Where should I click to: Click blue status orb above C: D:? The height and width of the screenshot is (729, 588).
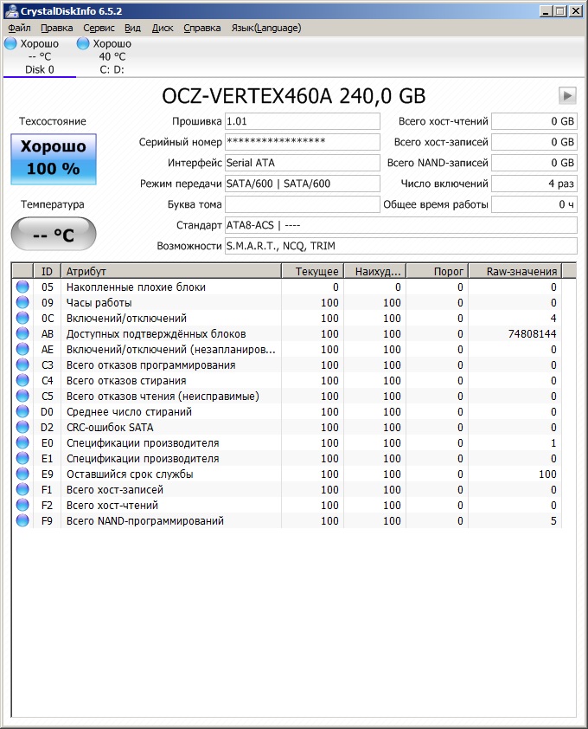83,43
